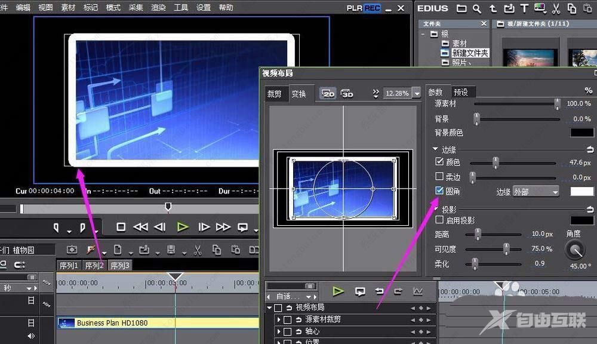597x344 pixels.
Task: Tick the 轴心 keyframe checkbox
Action: click(x=288, y=331)
